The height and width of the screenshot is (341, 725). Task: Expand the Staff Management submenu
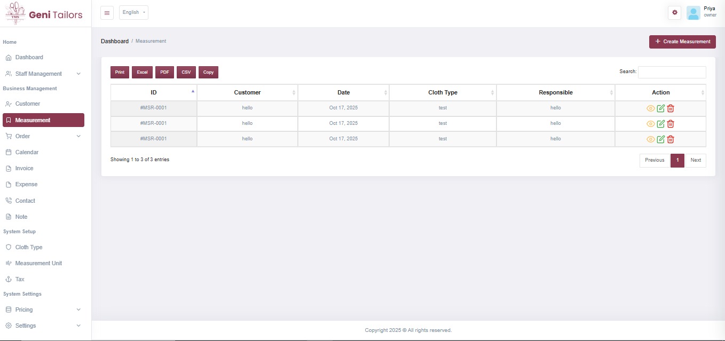(x=43, y=74)
